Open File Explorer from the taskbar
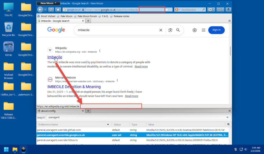The width and height of the screenshot is (264, 154). [15, 150]
